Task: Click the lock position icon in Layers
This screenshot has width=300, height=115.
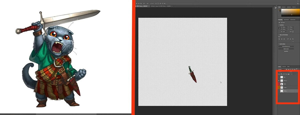Action: pyautogui.click(x=285, y=74)
